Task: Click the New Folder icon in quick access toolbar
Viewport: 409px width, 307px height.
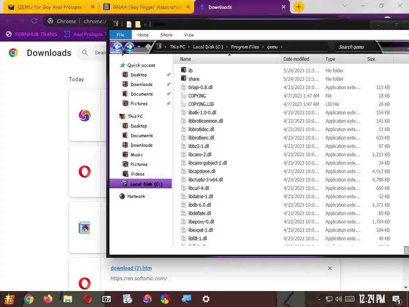Action: point(138,24)
